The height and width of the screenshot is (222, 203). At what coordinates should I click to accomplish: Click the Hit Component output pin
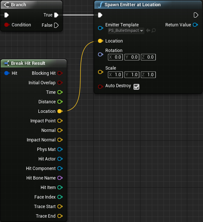click(x=60, y=169)
